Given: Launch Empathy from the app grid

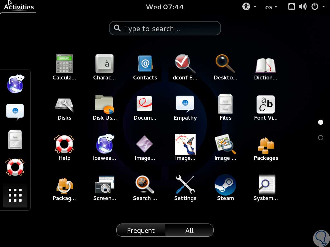Looking at the screenshot, I should (x=185, y=107).
